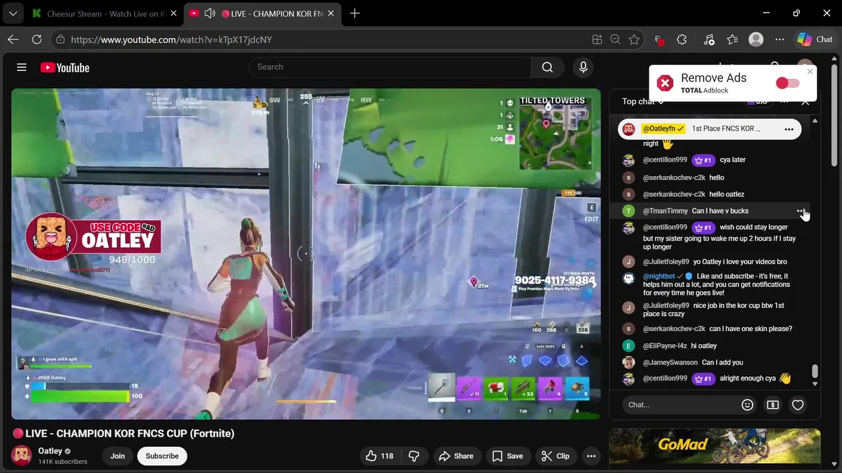Start voice search with the microphone icon
The image size is (842, 473).
(x=583, y=67)
